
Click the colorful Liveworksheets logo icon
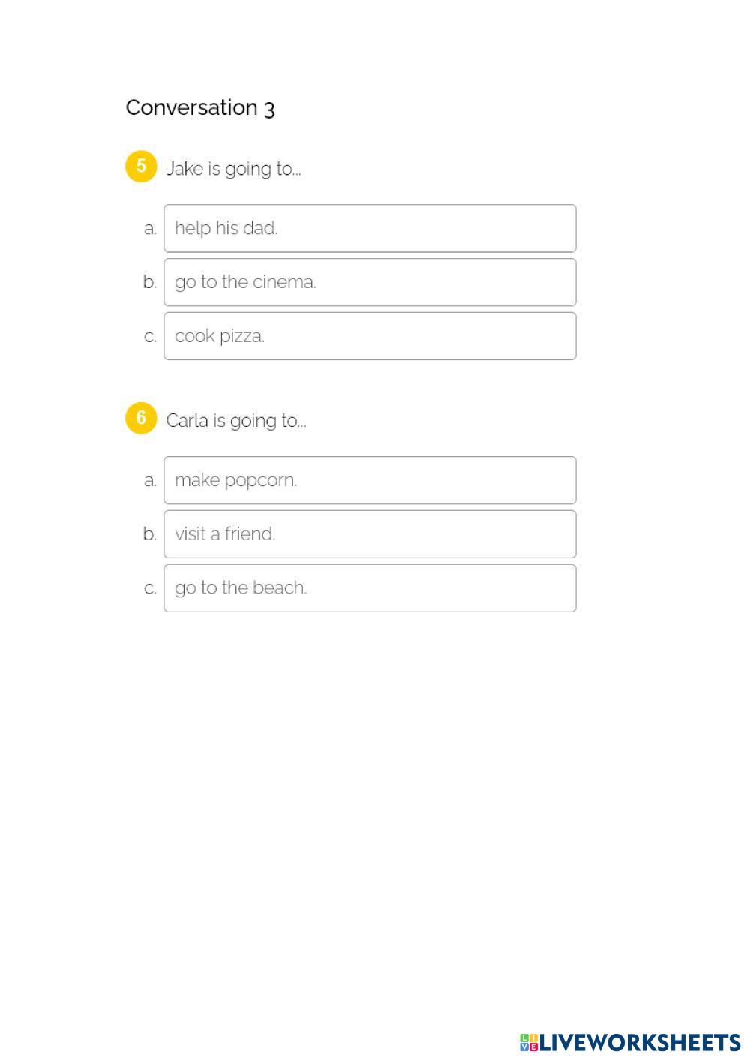[x=529, y=1042]
